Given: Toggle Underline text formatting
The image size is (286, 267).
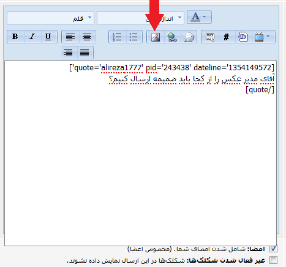Looking at the screenshot, I should click(48, 37).
